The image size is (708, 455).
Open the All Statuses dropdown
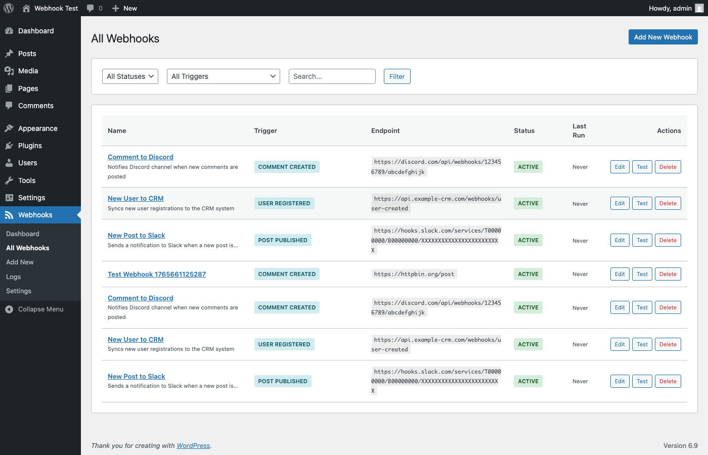click(130, 76)
